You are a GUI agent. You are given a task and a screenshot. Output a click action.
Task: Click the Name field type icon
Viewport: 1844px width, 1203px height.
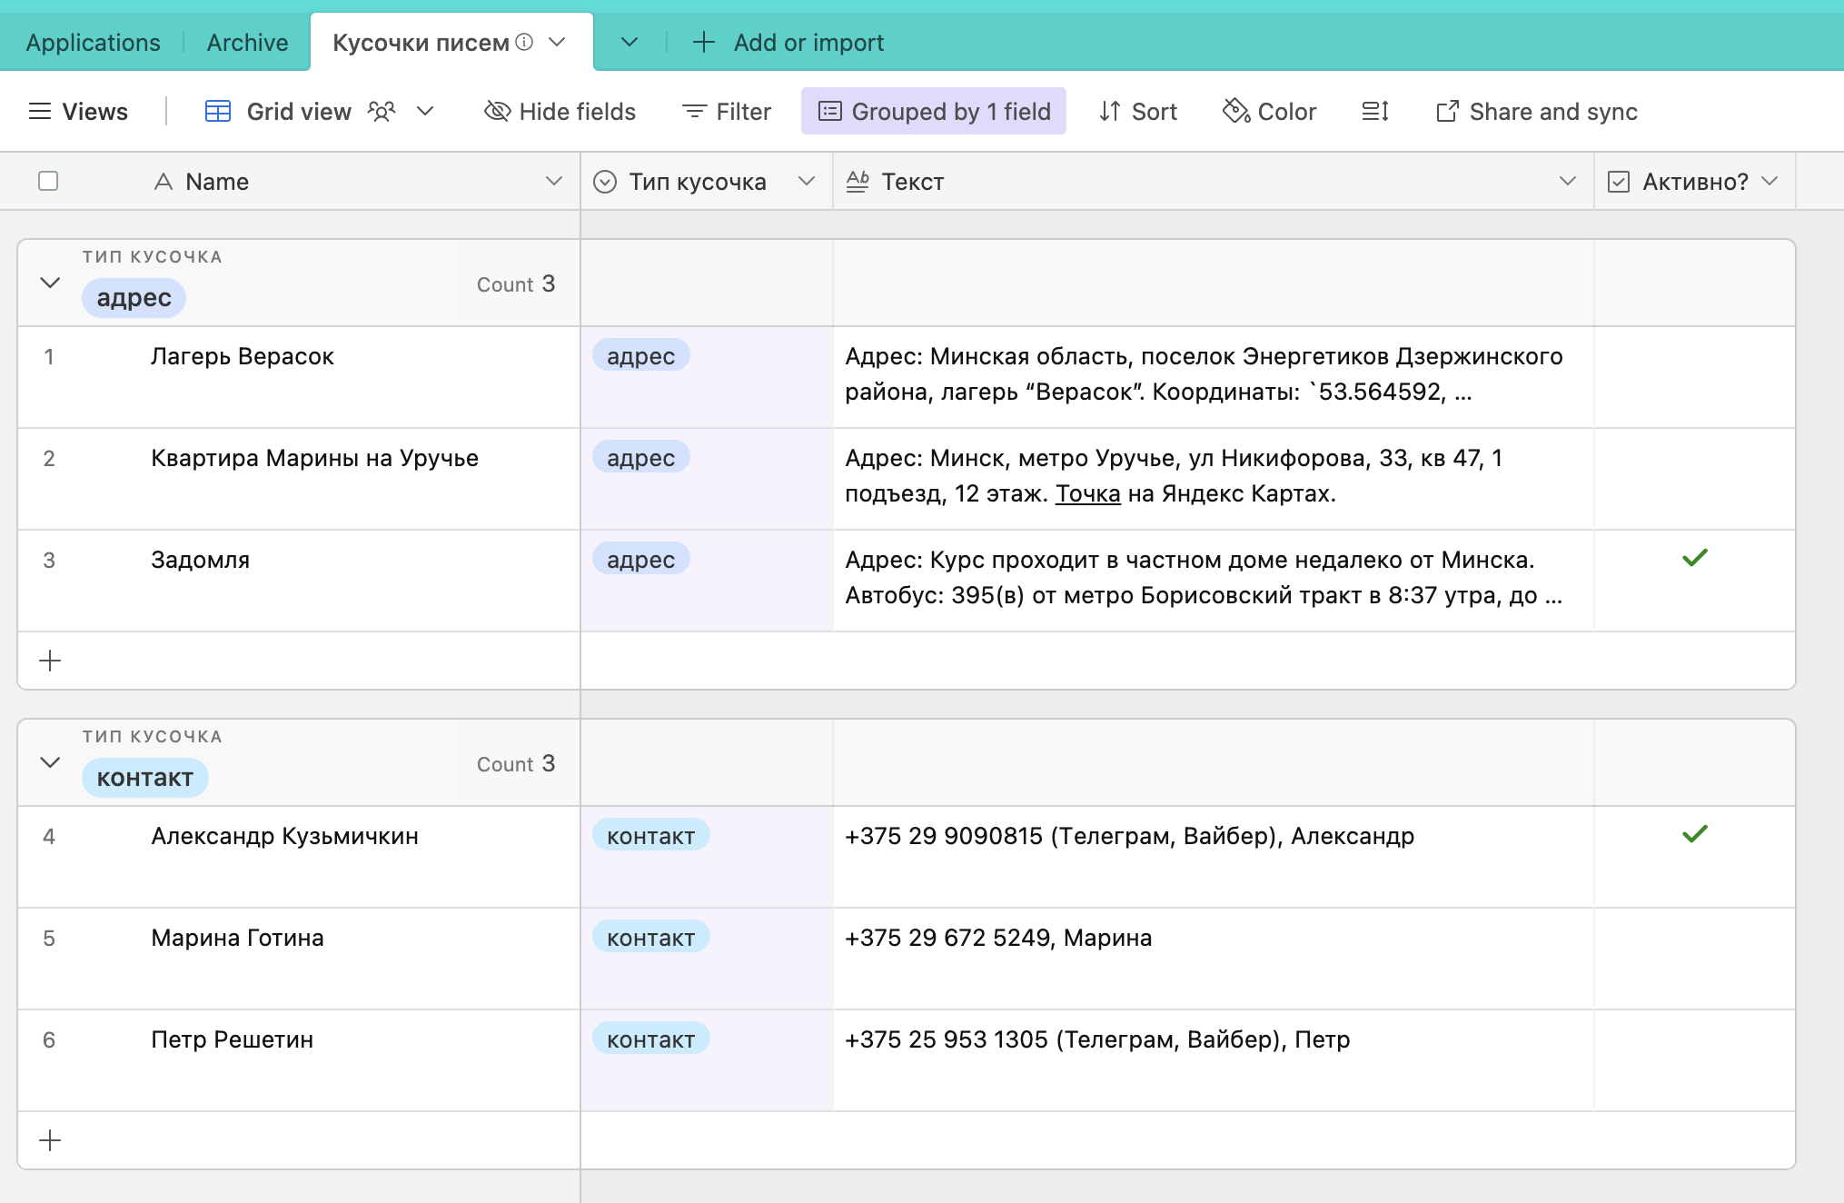point(164,182)
